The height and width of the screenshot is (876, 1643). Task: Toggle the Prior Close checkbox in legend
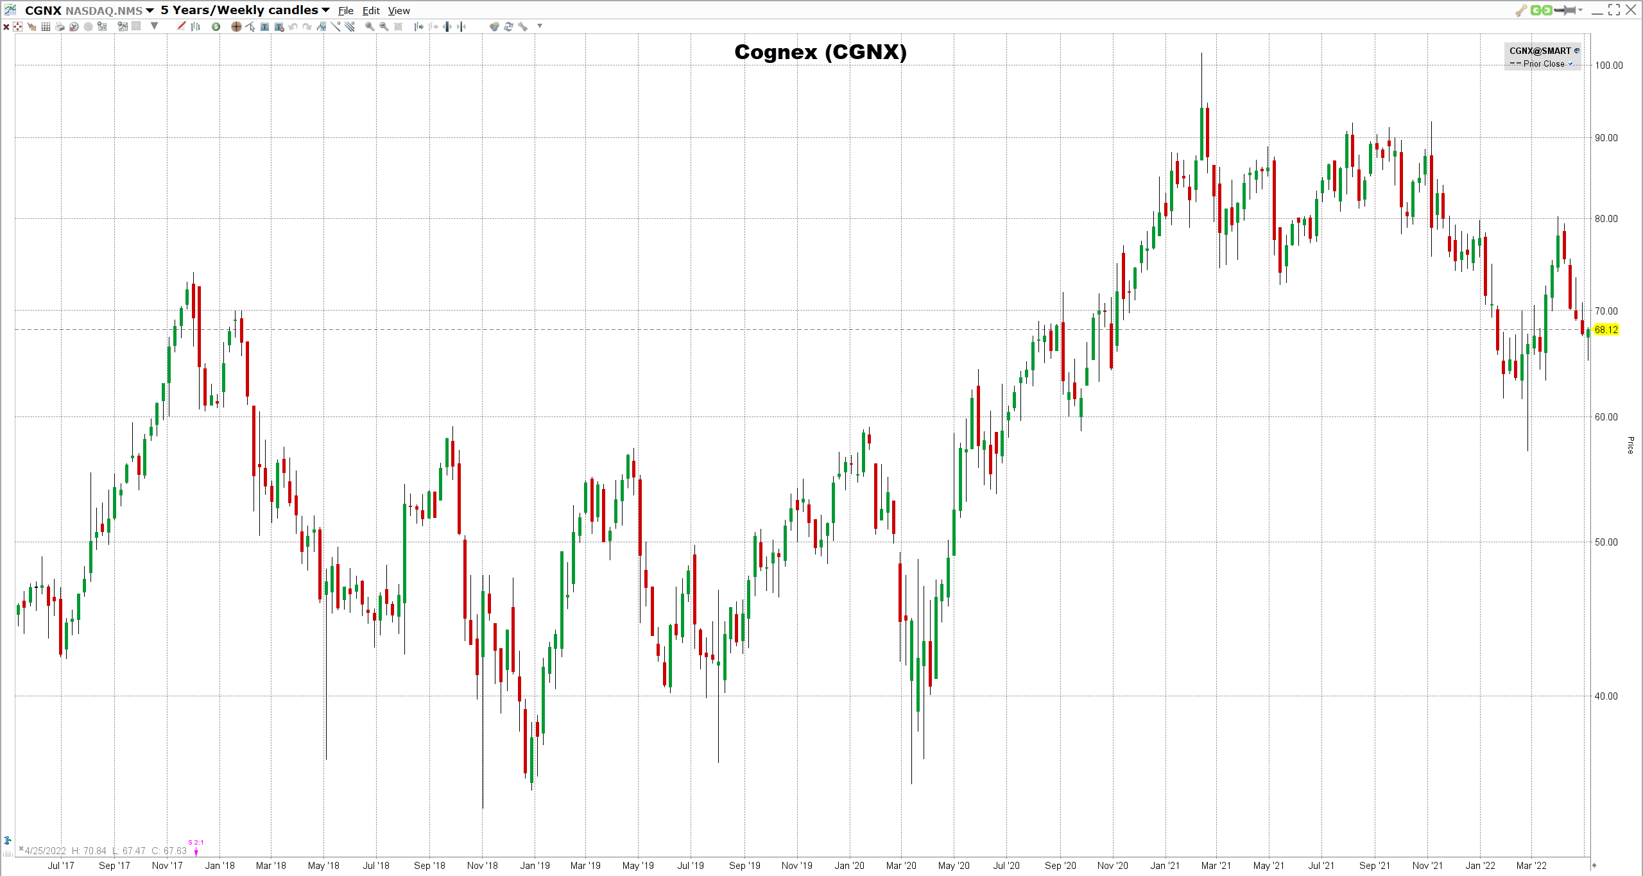pos(1571,64)
